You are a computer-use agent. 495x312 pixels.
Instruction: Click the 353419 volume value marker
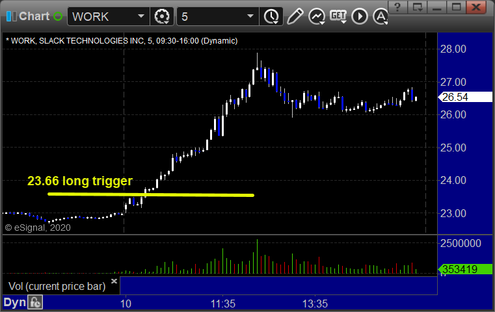click(x=465, y=269)
